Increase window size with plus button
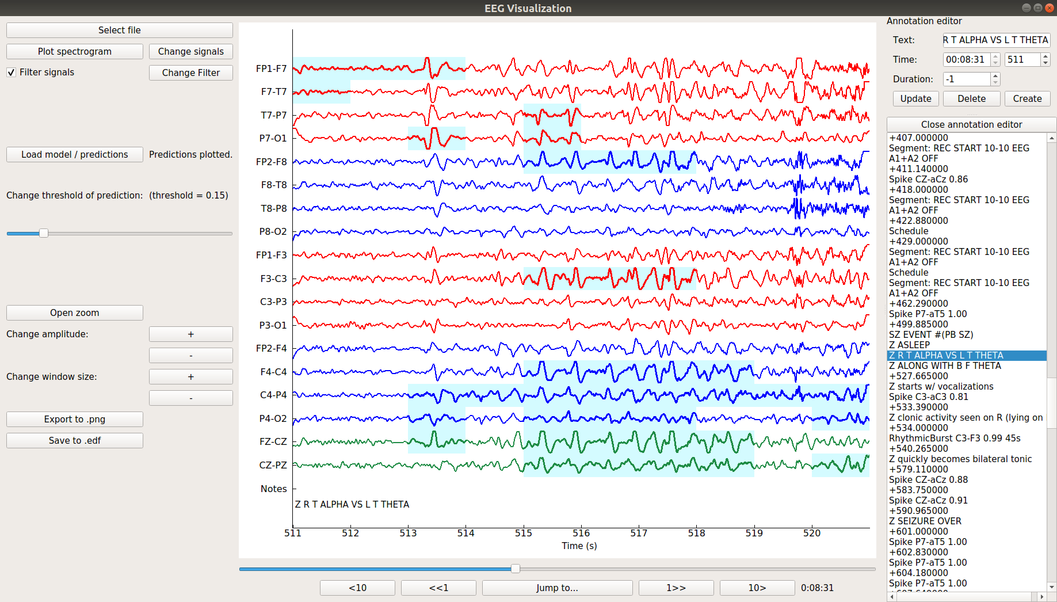The width and height of the screenshot is (1057, 602). [x=190, y=377]
